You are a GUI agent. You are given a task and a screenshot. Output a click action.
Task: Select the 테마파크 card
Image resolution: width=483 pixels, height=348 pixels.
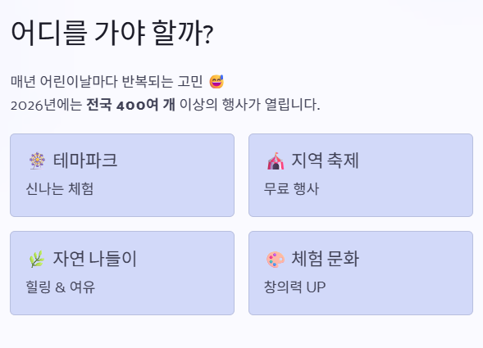coord(122,175)
